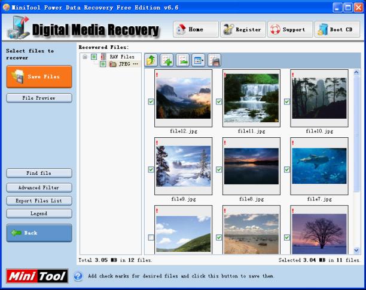Click the Find file button
This screenshot has width=366, height=290.
click(x=39, y=173)
